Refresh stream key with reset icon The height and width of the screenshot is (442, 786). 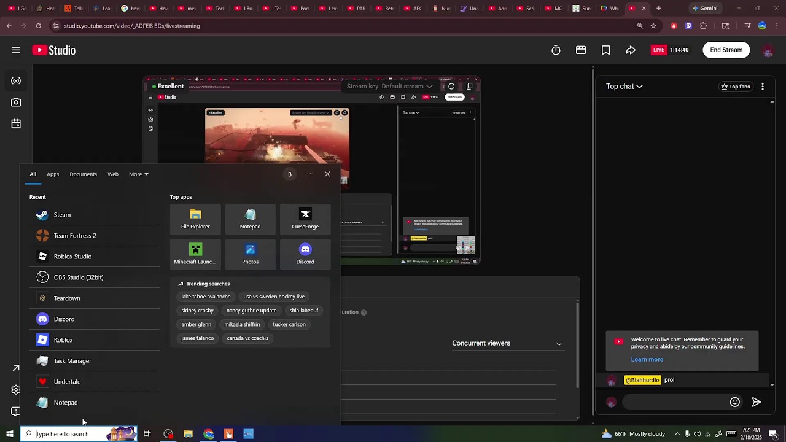point(451,87)
